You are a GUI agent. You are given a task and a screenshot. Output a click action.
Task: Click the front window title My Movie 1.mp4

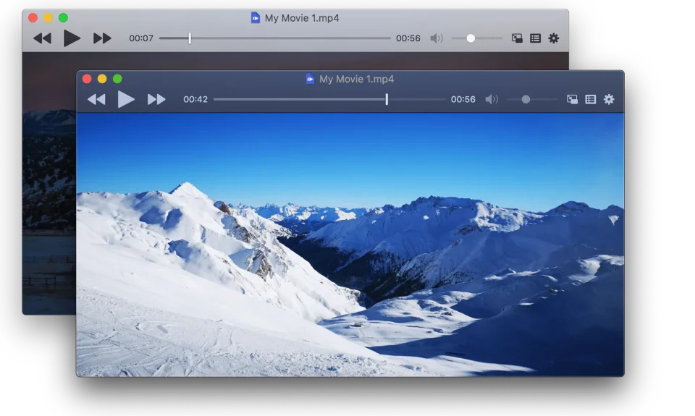(356, 79)
